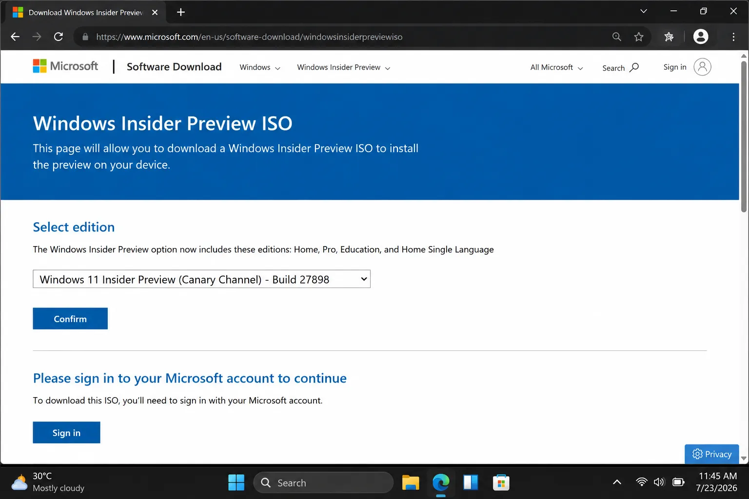Click the Microsoft logo

tap(65, 66)
